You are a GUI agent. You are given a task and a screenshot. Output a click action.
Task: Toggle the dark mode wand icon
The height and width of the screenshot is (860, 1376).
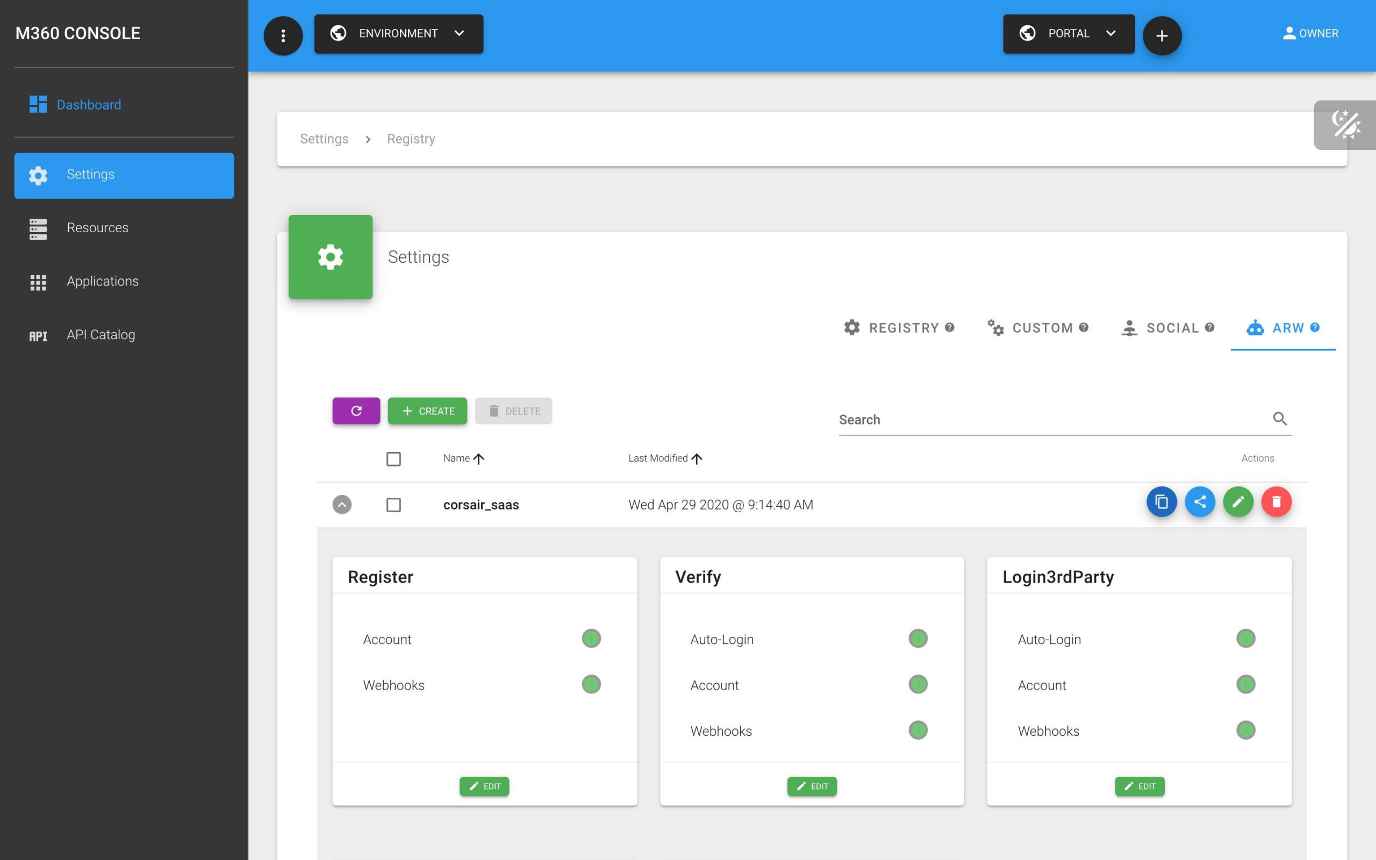(1345, 125)
